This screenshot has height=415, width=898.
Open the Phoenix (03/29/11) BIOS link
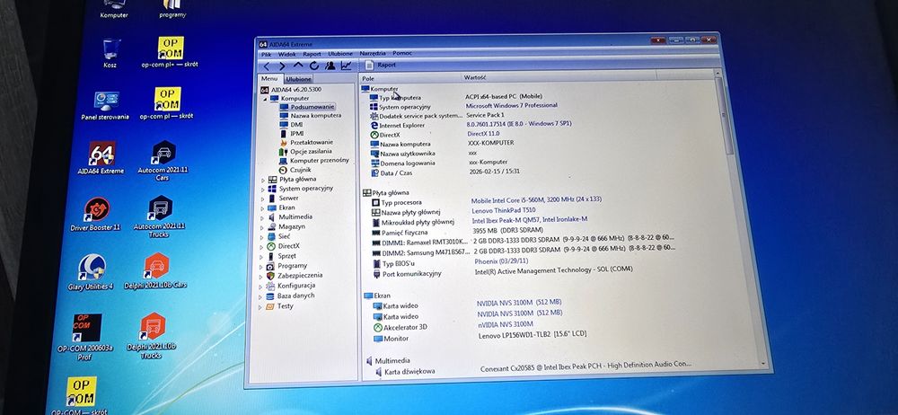(502, 262)
